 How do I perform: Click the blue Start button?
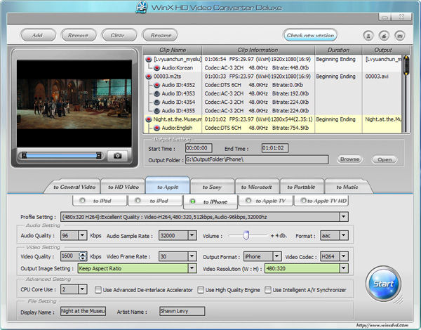click(x=383, y=284)
